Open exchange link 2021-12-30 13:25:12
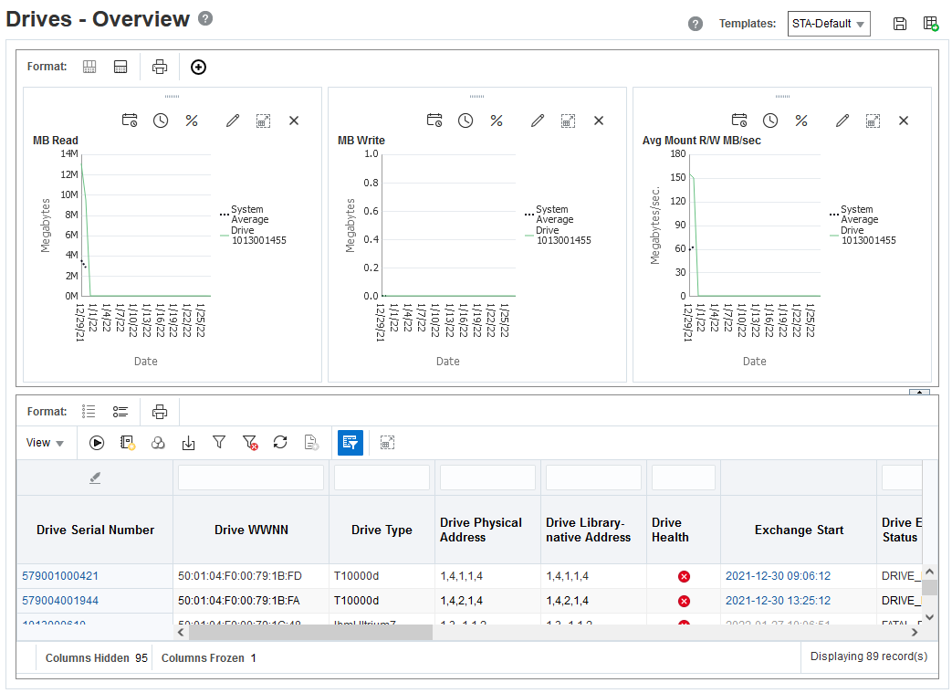The height and width of the screenshot is (693, 952). [x=778, y=601]
